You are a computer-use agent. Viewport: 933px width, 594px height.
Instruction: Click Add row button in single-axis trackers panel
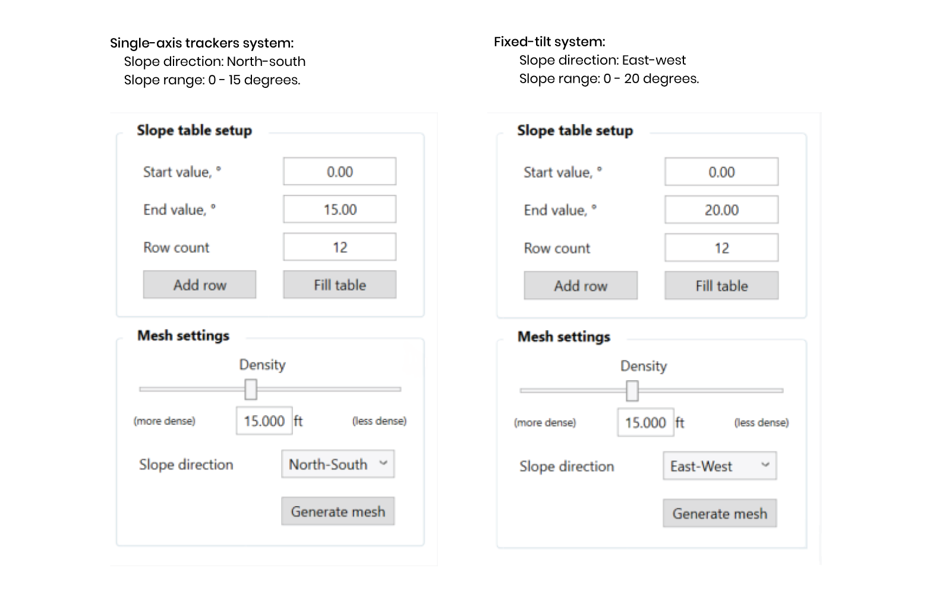[x=200, y=285]
